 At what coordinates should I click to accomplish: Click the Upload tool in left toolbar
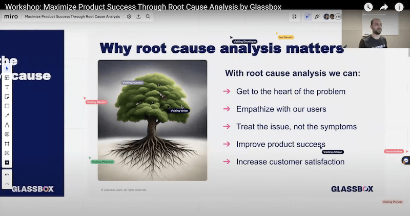tap(7, 153)
